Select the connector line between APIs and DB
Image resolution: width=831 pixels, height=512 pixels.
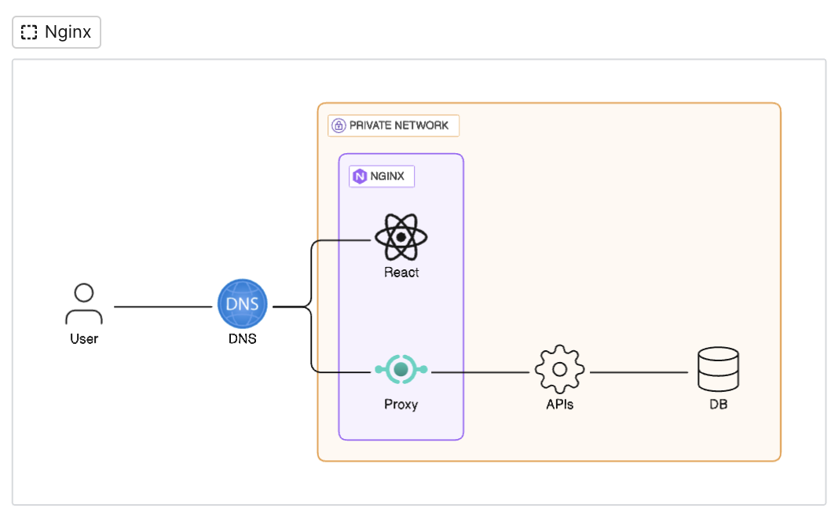[x=639, y=372]
